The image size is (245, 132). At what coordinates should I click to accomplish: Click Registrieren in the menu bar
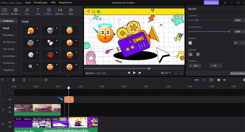(65, 3)
